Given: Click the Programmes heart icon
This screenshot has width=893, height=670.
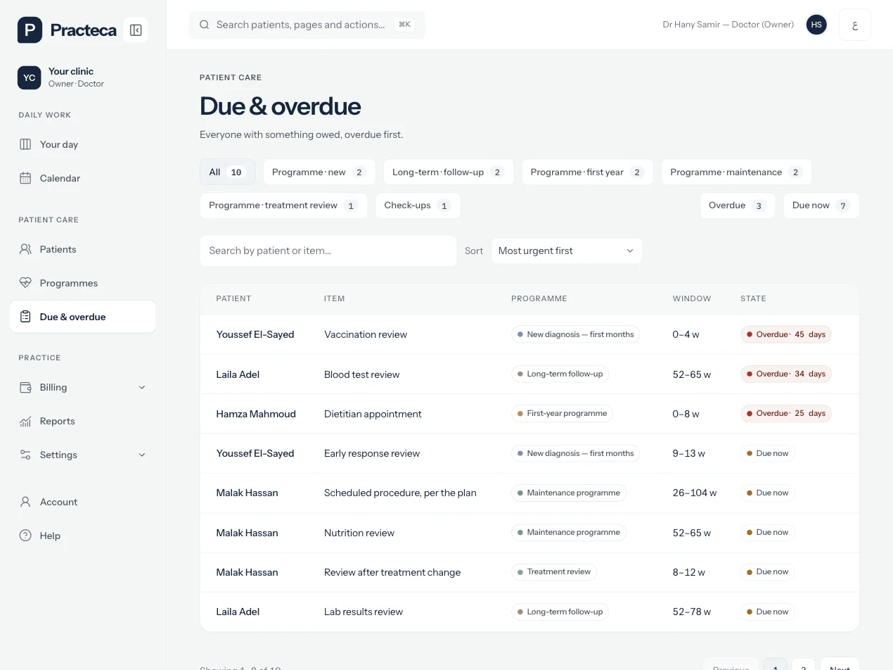Looking at the screenshot, I should tap(25, 283).
